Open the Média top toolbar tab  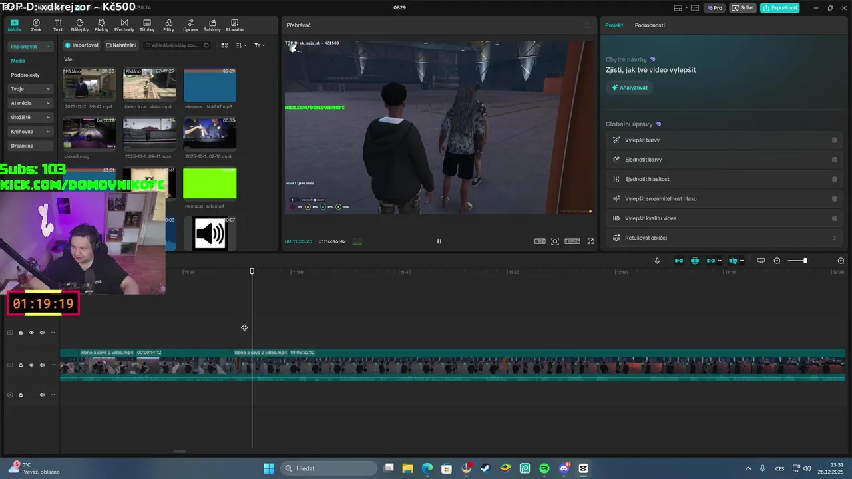pos(14,25)
